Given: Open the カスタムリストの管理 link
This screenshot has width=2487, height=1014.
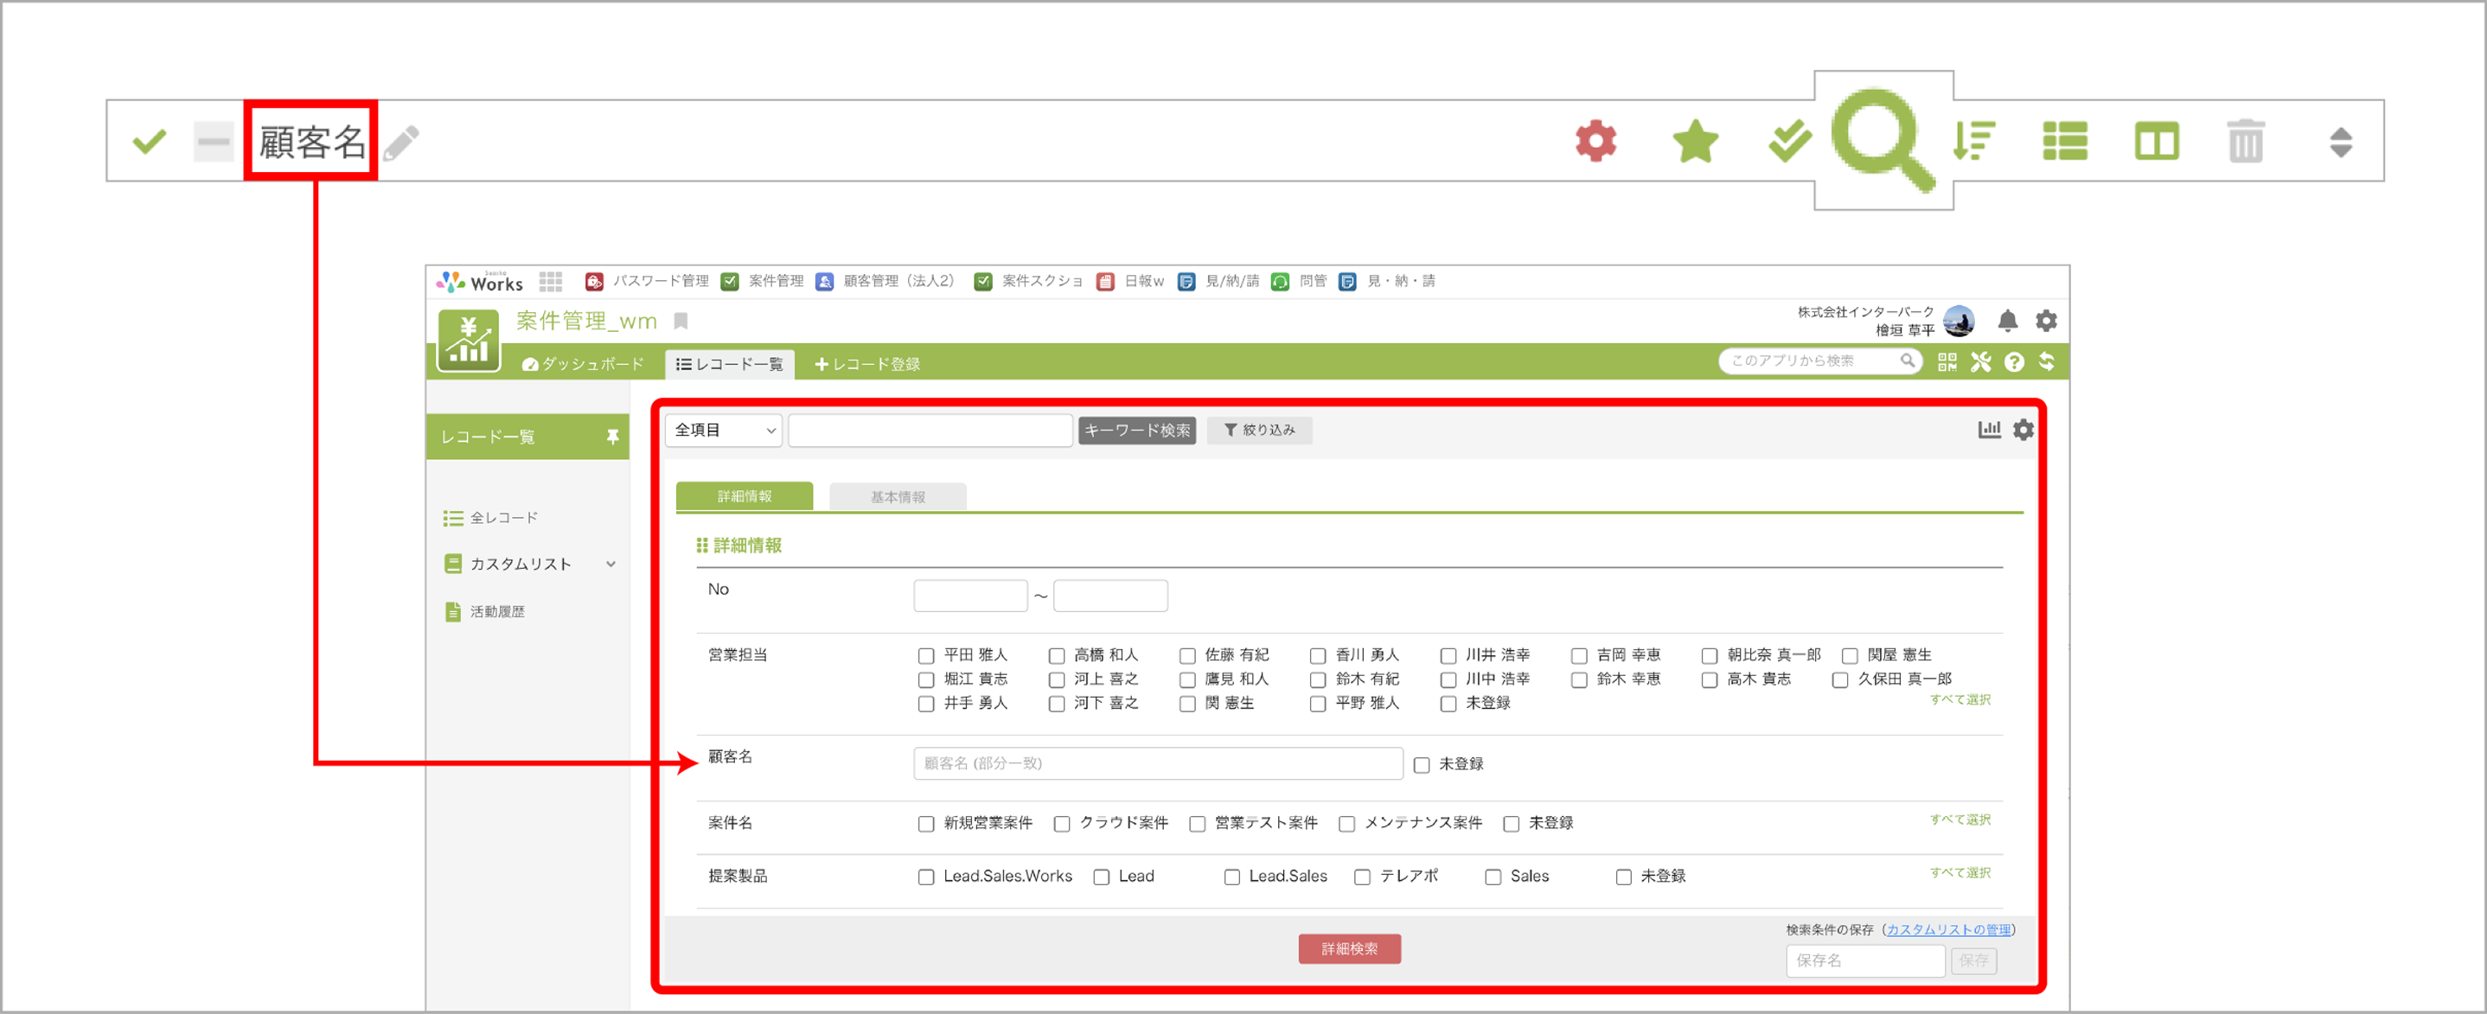Looking at the screenshot, I should click(1948, 930).
